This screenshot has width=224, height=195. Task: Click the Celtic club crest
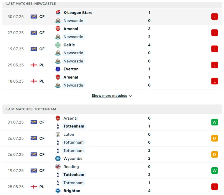click(x=58, y=45)
